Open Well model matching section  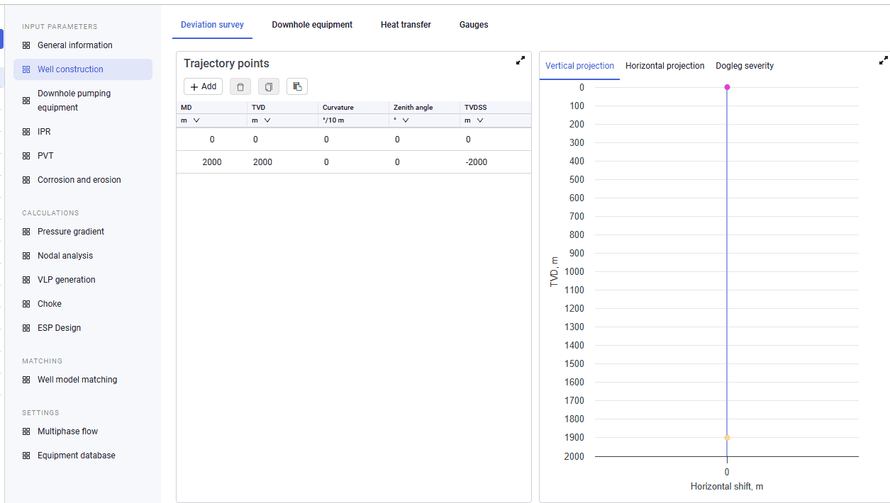(77, 380)
